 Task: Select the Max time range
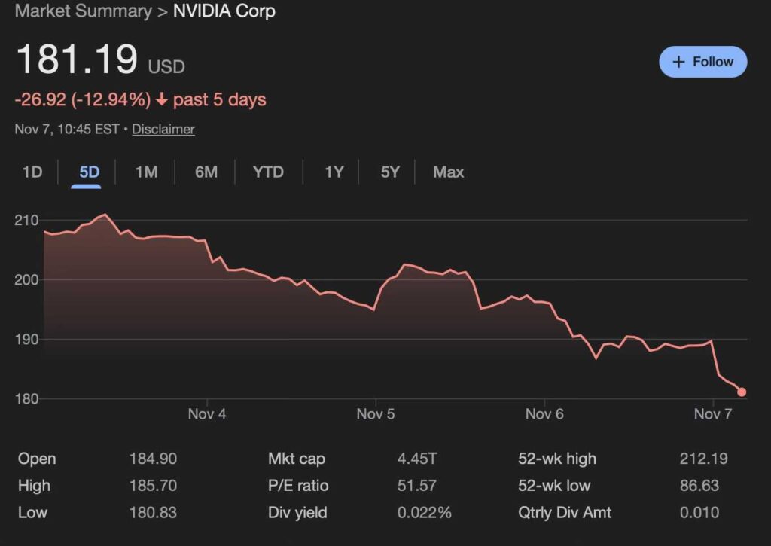[448, 172]
